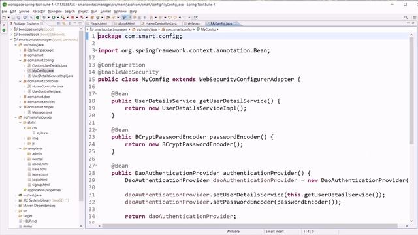This screenshot has width=418, height=235.
Task: Select base.html under templates
Action: coord(39,169)
